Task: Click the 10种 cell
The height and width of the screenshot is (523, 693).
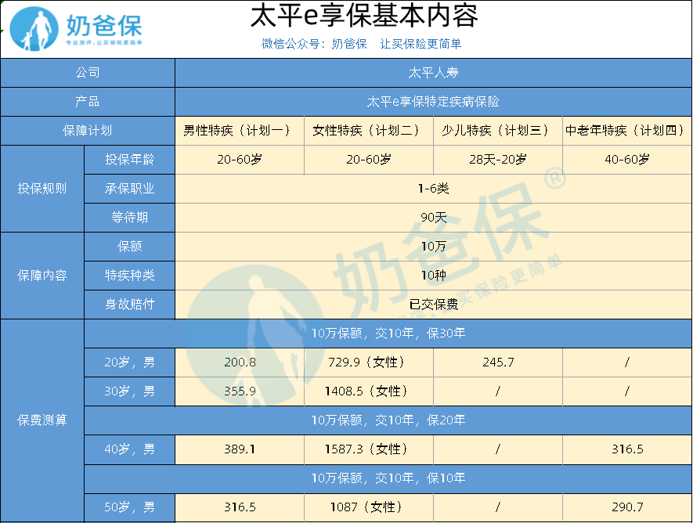Action: pos(433,276)
